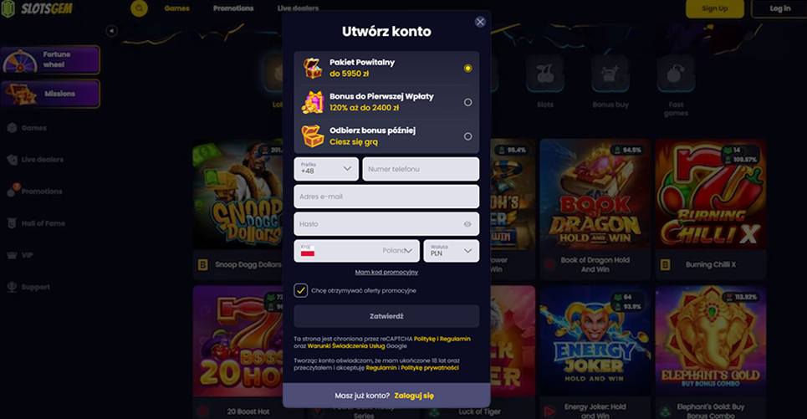Screen dimensions: 807x419
Task: Open the Bonus buy category icon
Action: pos(610,74)
